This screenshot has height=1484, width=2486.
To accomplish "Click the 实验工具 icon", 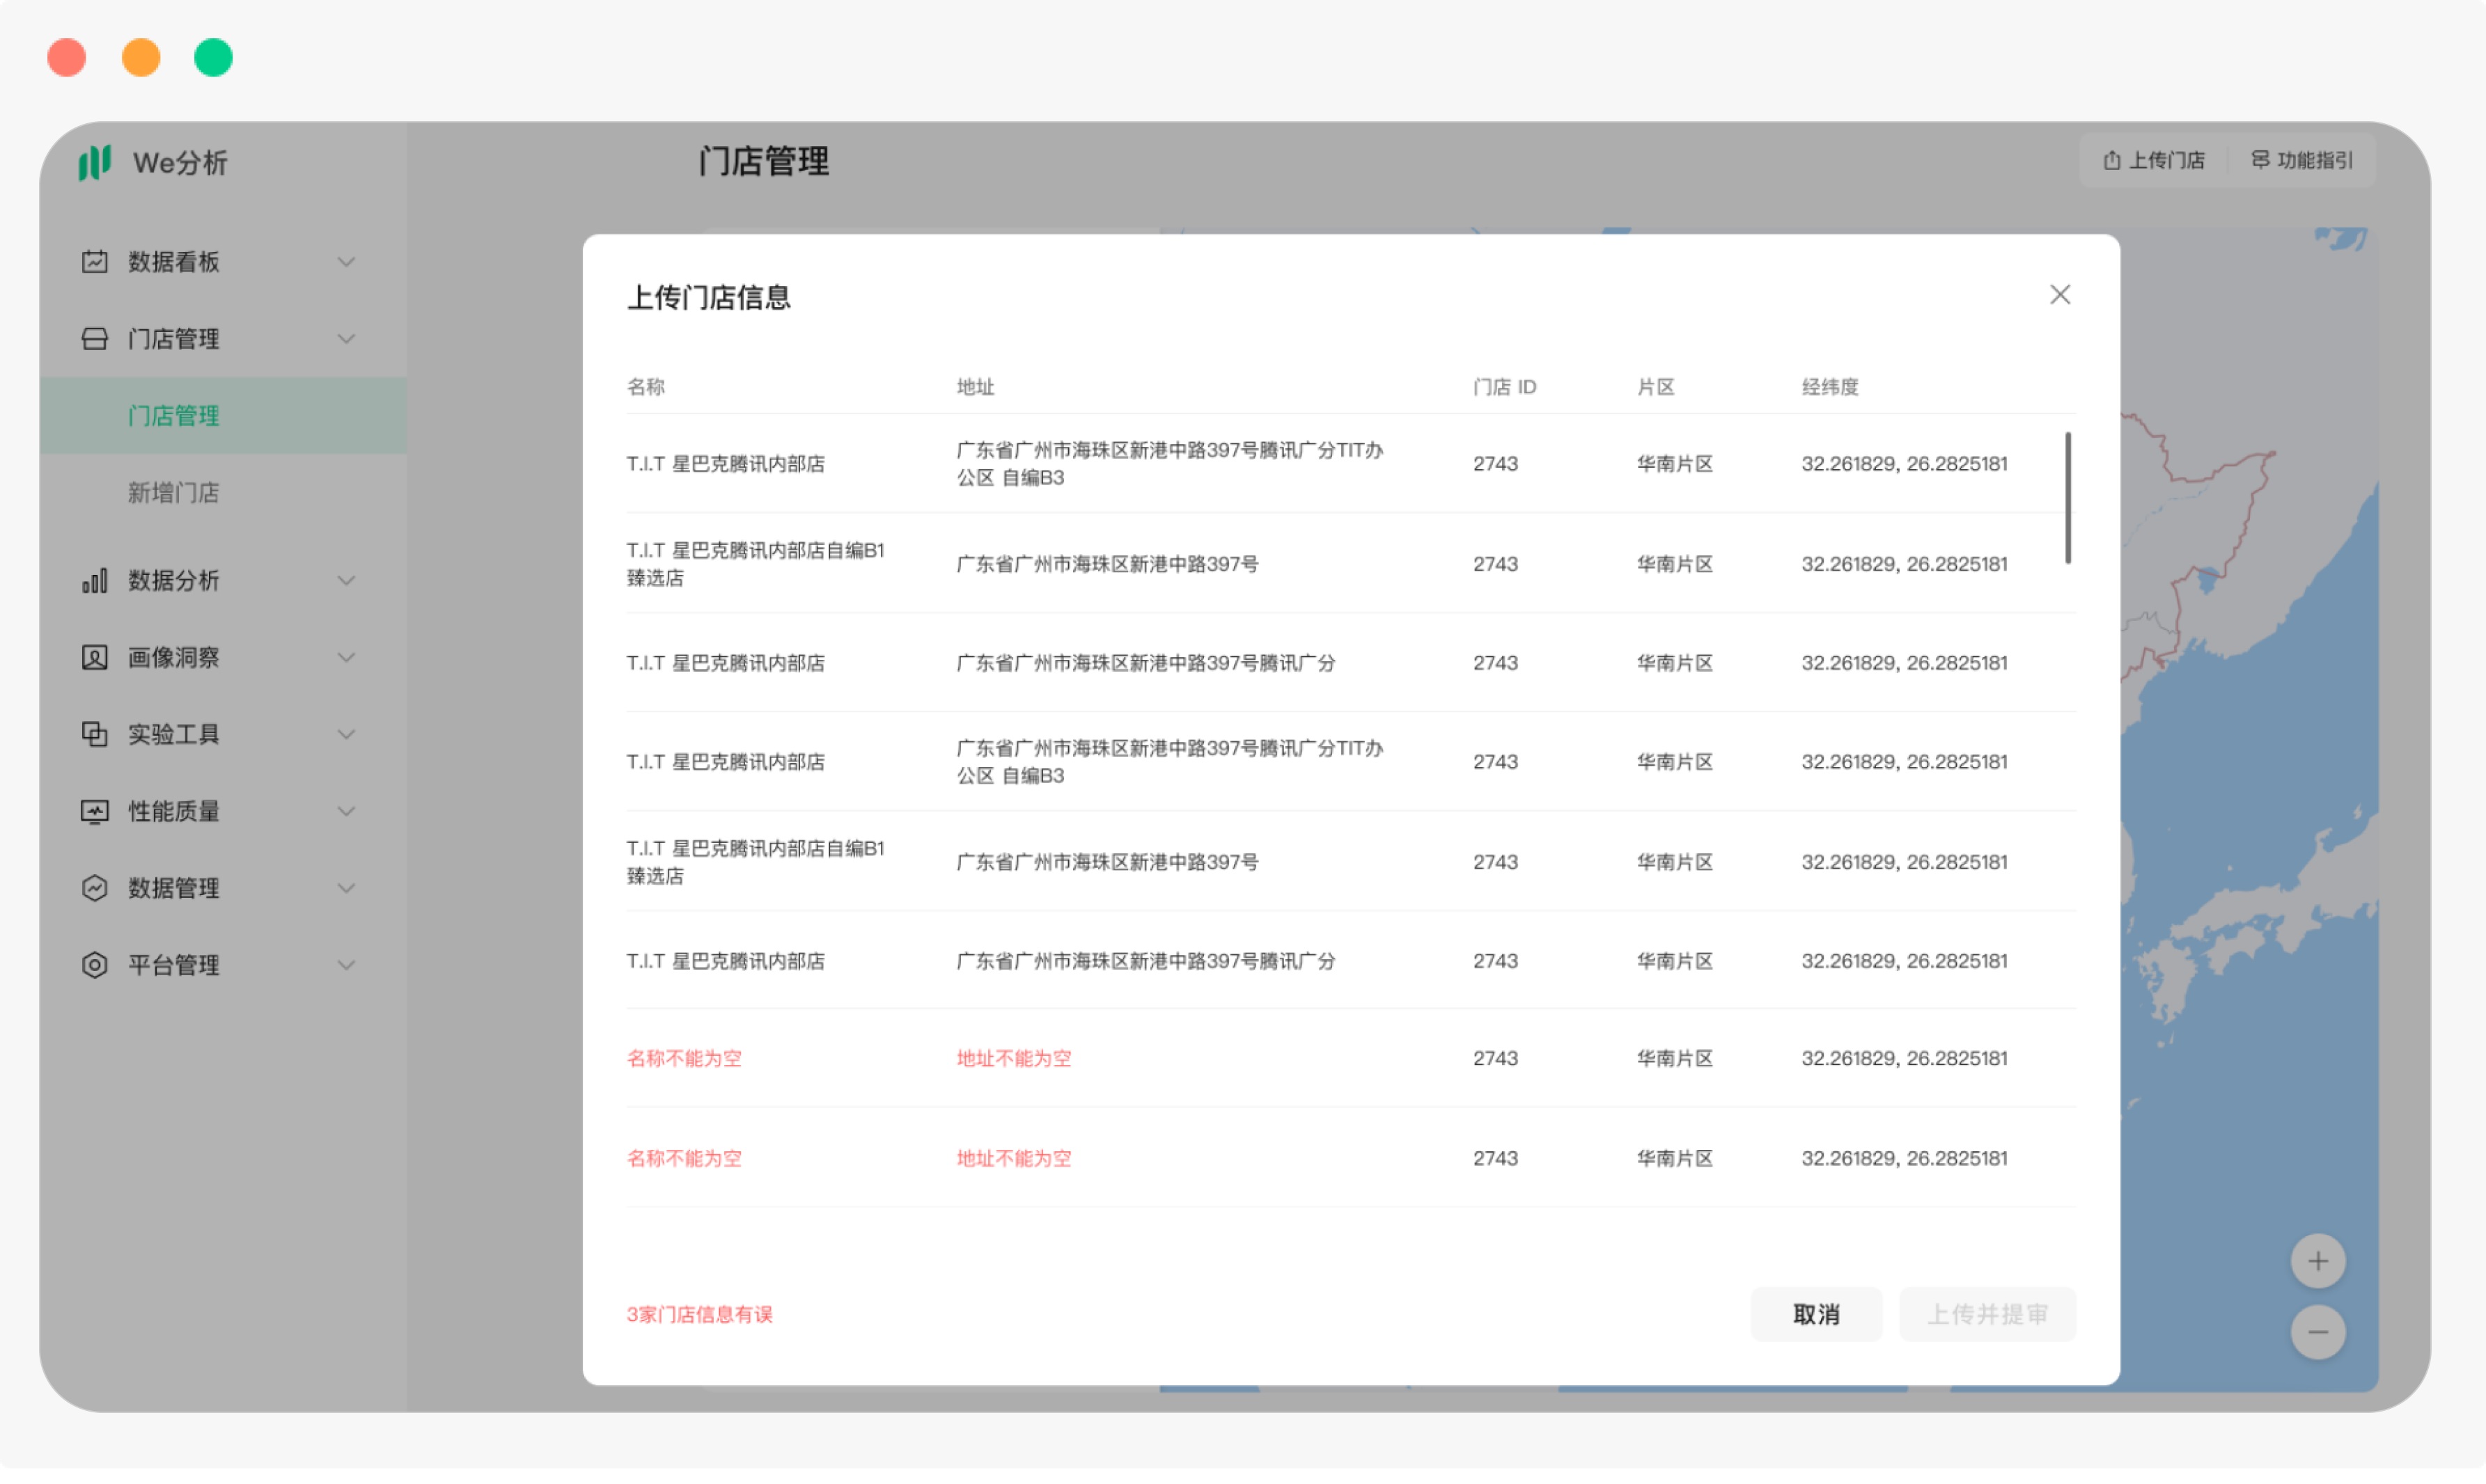I will (x=94, y=735).
